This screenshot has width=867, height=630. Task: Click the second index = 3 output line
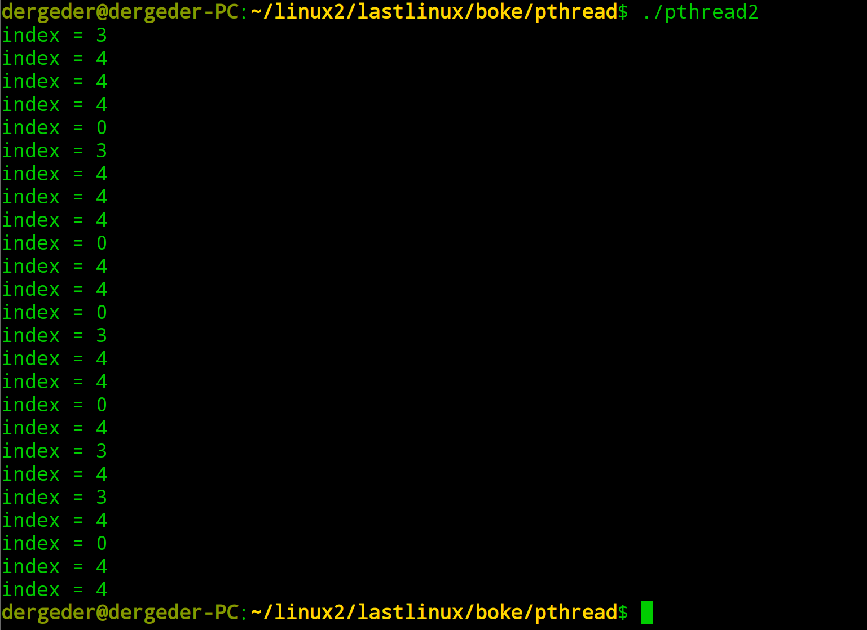[x=54, y=151]
